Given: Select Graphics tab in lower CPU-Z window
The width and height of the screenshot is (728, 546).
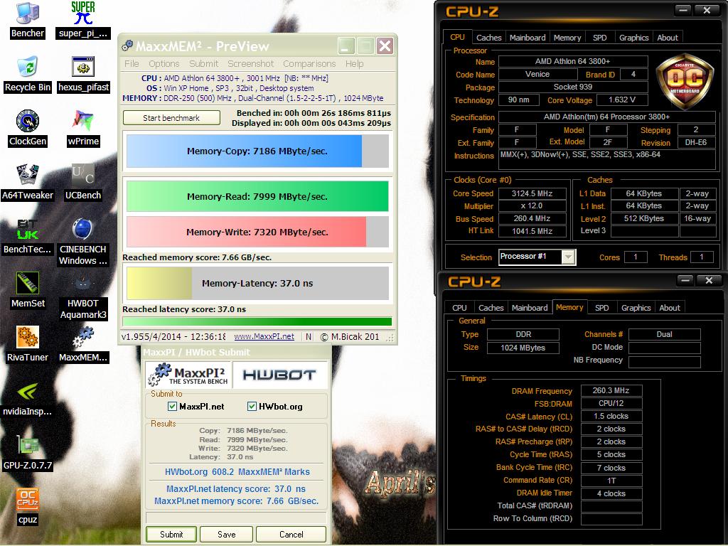Looking at the screenshot, I should click(x=636, y=308).
